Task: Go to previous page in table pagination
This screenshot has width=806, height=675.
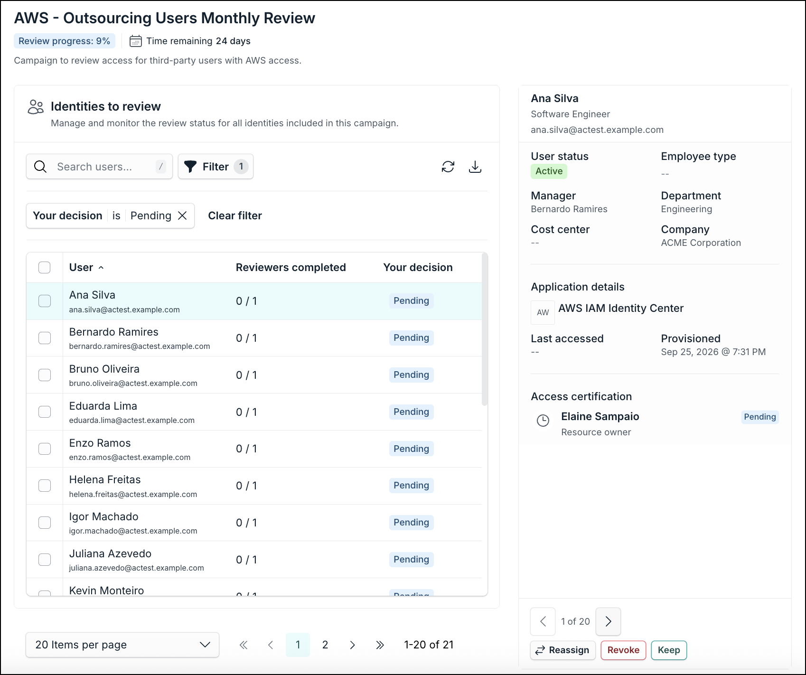Action: pos(271,645)
